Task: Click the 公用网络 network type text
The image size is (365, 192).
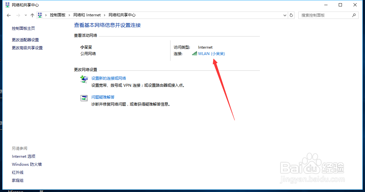Action: 88,54
